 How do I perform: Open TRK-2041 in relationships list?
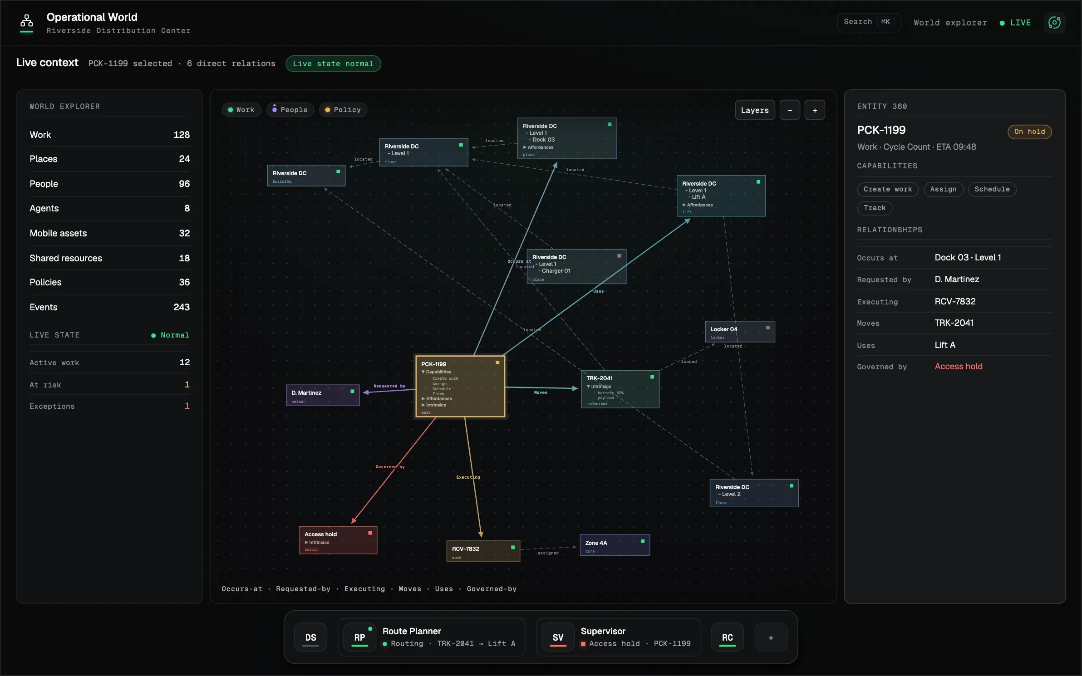pos(954,323)
